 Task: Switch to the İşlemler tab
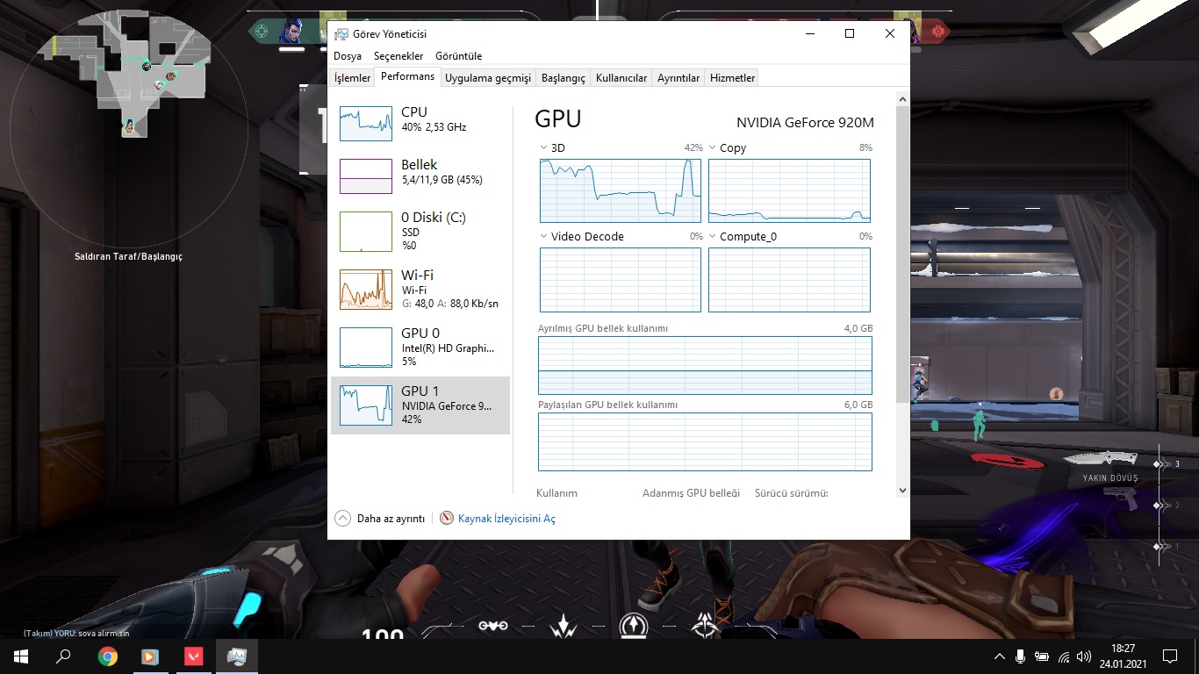(x=352, y=78)
